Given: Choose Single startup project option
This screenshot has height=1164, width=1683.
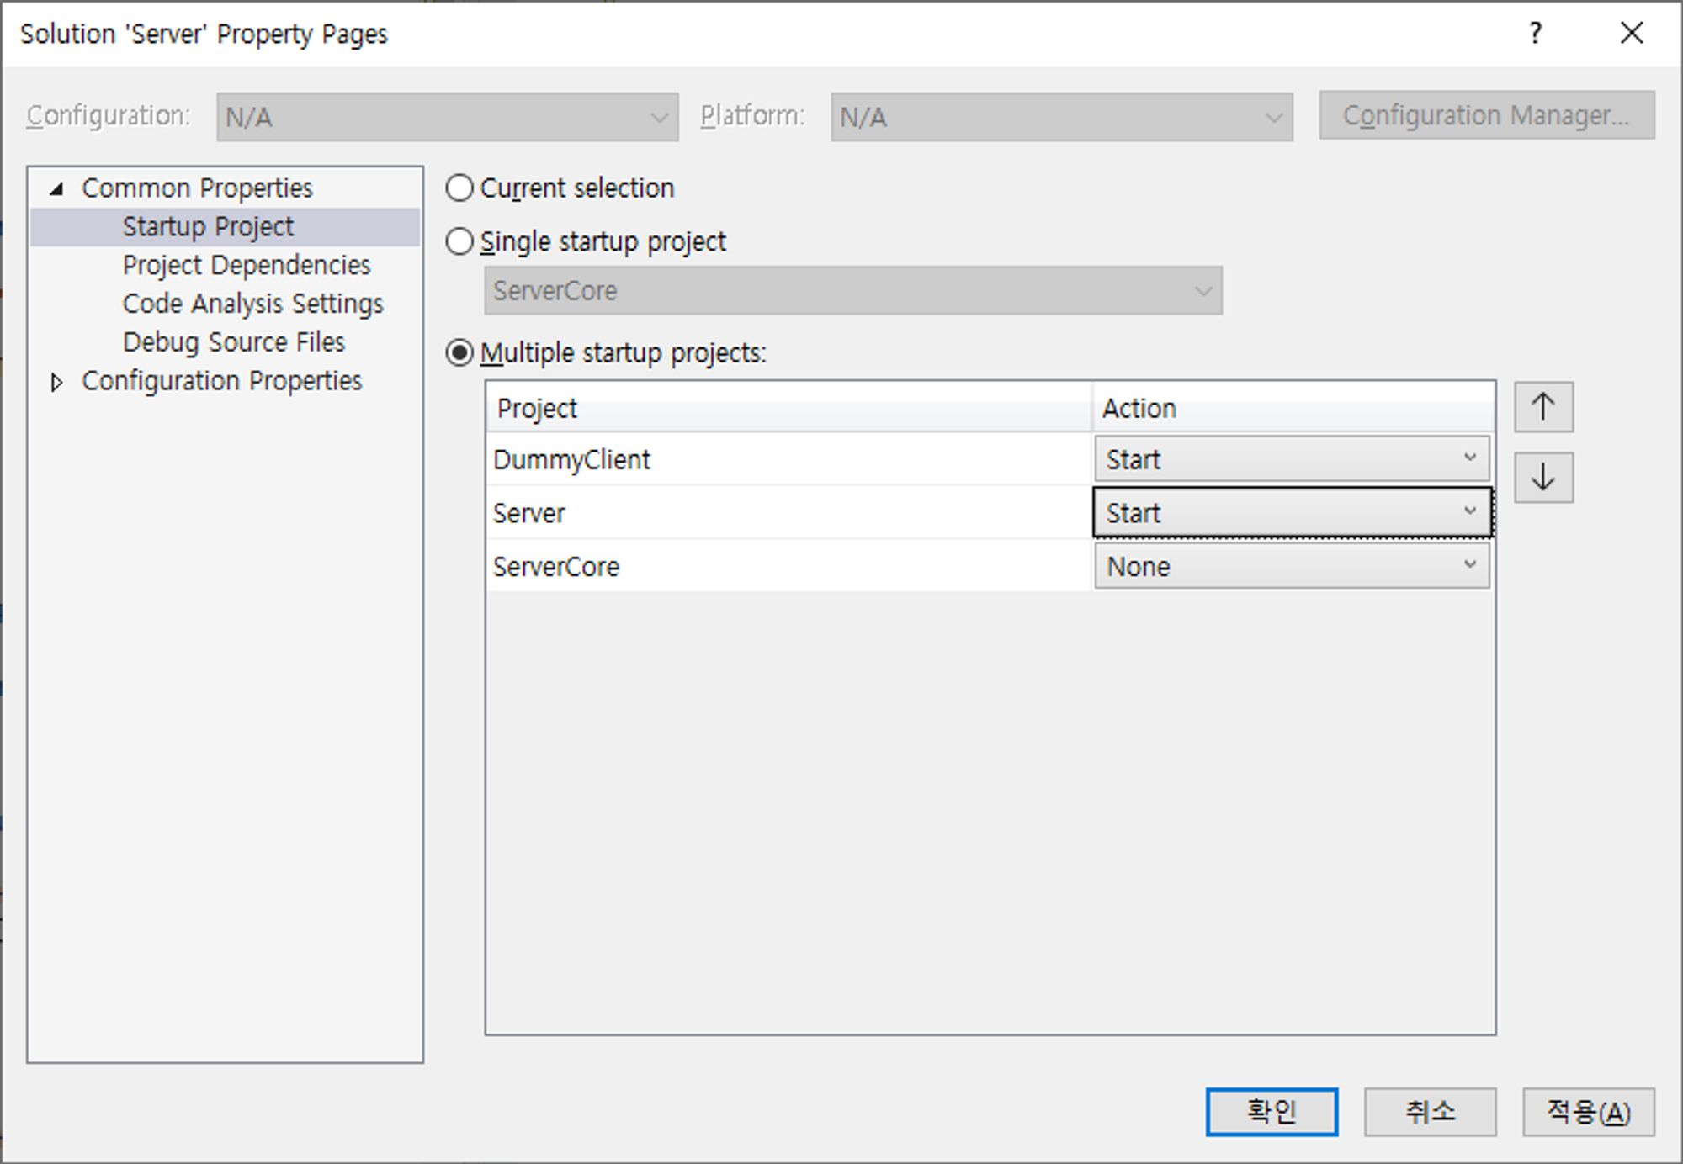Looking at the screenshot, I should pyautogui.click(x=459, y=242).
